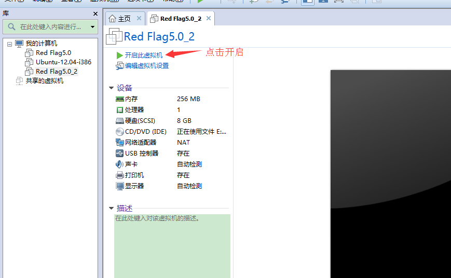Click the 声卡 speaker icon
Image resolution: width=451 pixels, height=278 pixels.
click(119, 164)
